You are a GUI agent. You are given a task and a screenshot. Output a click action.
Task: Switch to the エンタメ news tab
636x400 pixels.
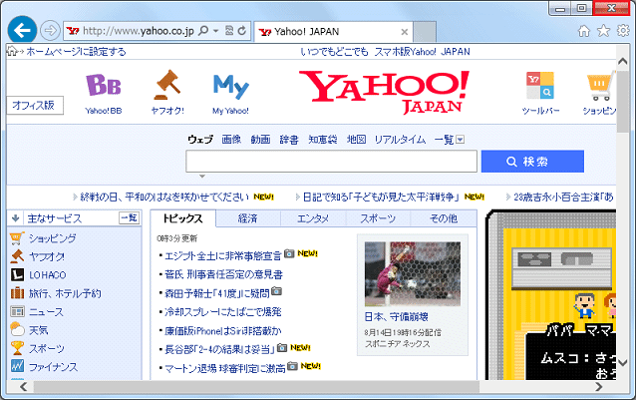[x=313, y=218]
